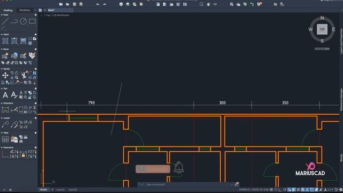343x193 pixels.
Task: Select the Linear Dimension tool
Action: [5, 109]
